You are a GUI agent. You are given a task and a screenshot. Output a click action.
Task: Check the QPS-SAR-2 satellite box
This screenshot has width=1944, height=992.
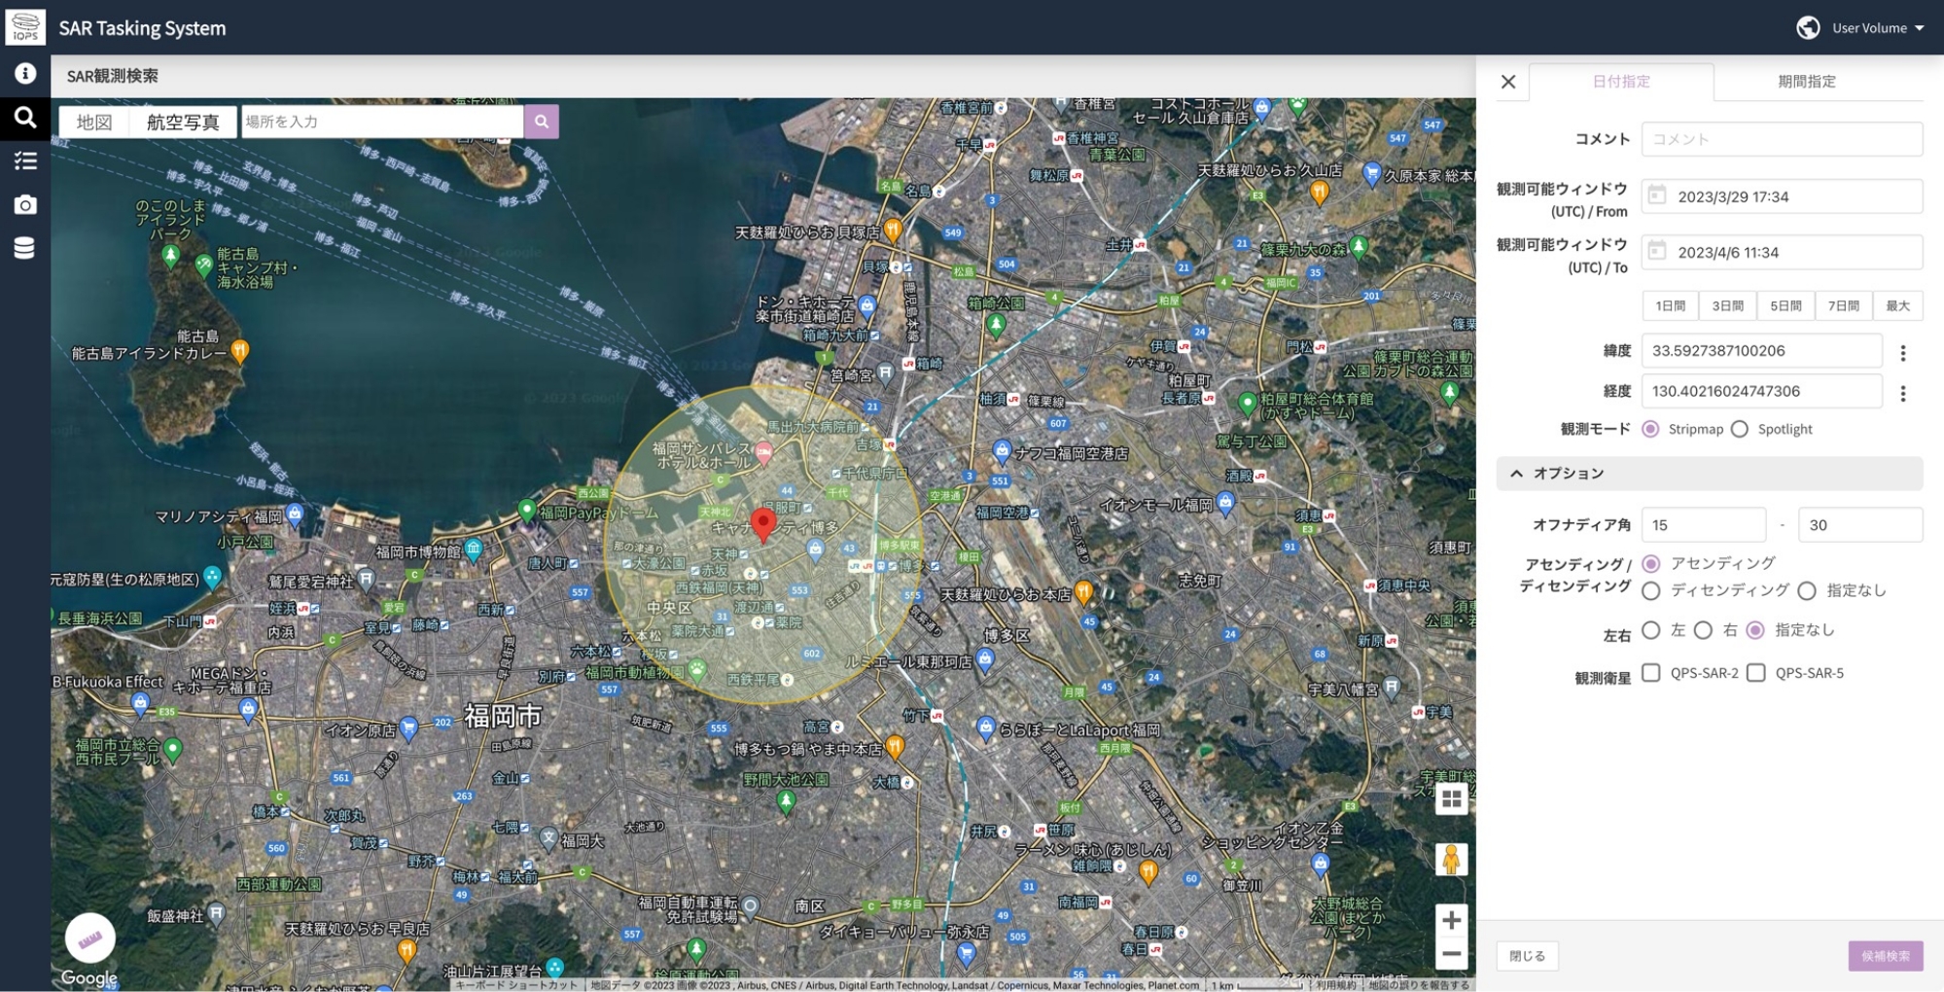point(1651,672)
